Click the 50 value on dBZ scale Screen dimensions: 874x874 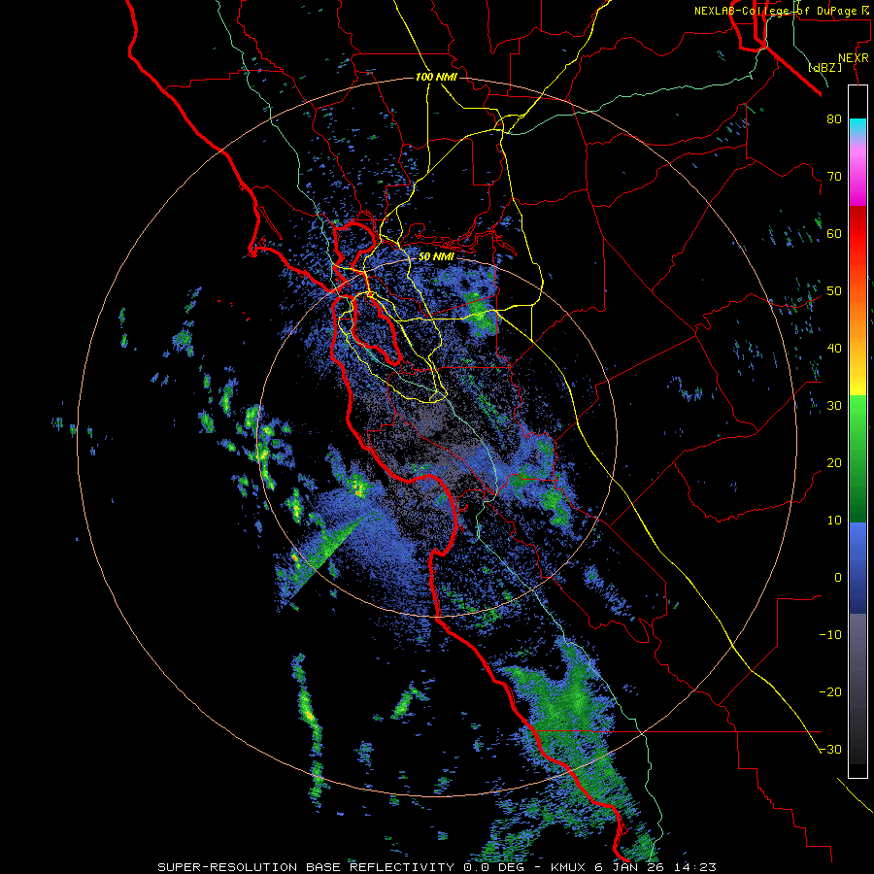[x=834, y=291]
